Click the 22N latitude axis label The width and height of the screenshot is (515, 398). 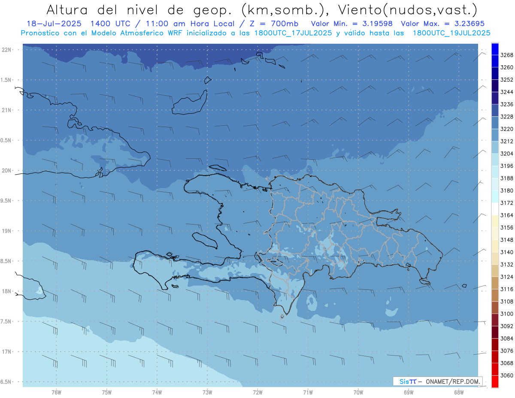tap(6, 49)
